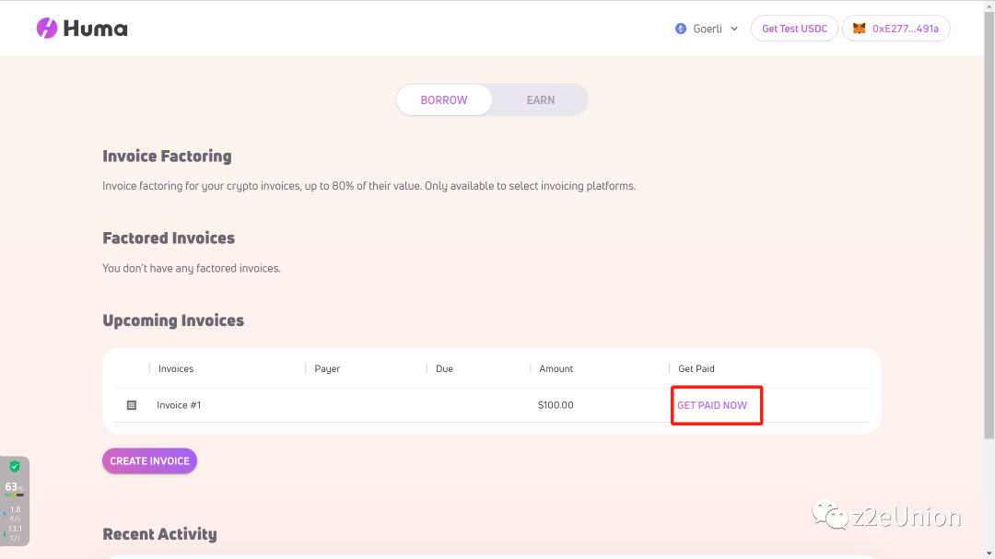Click the green shield icon in side widget
The image size is (995, 559).
pos(15,467)
